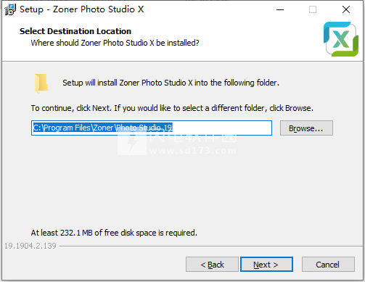Close the setup window with X
Viewport: 365px width, 282px height.
(346, 9)
